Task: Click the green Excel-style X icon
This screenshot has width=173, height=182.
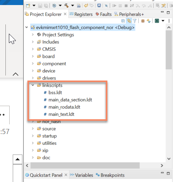Action: 157,21
